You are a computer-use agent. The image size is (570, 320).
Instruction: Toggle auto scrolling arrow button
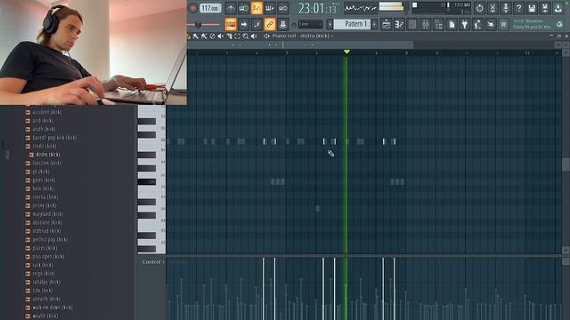click(x=243, y=24)
